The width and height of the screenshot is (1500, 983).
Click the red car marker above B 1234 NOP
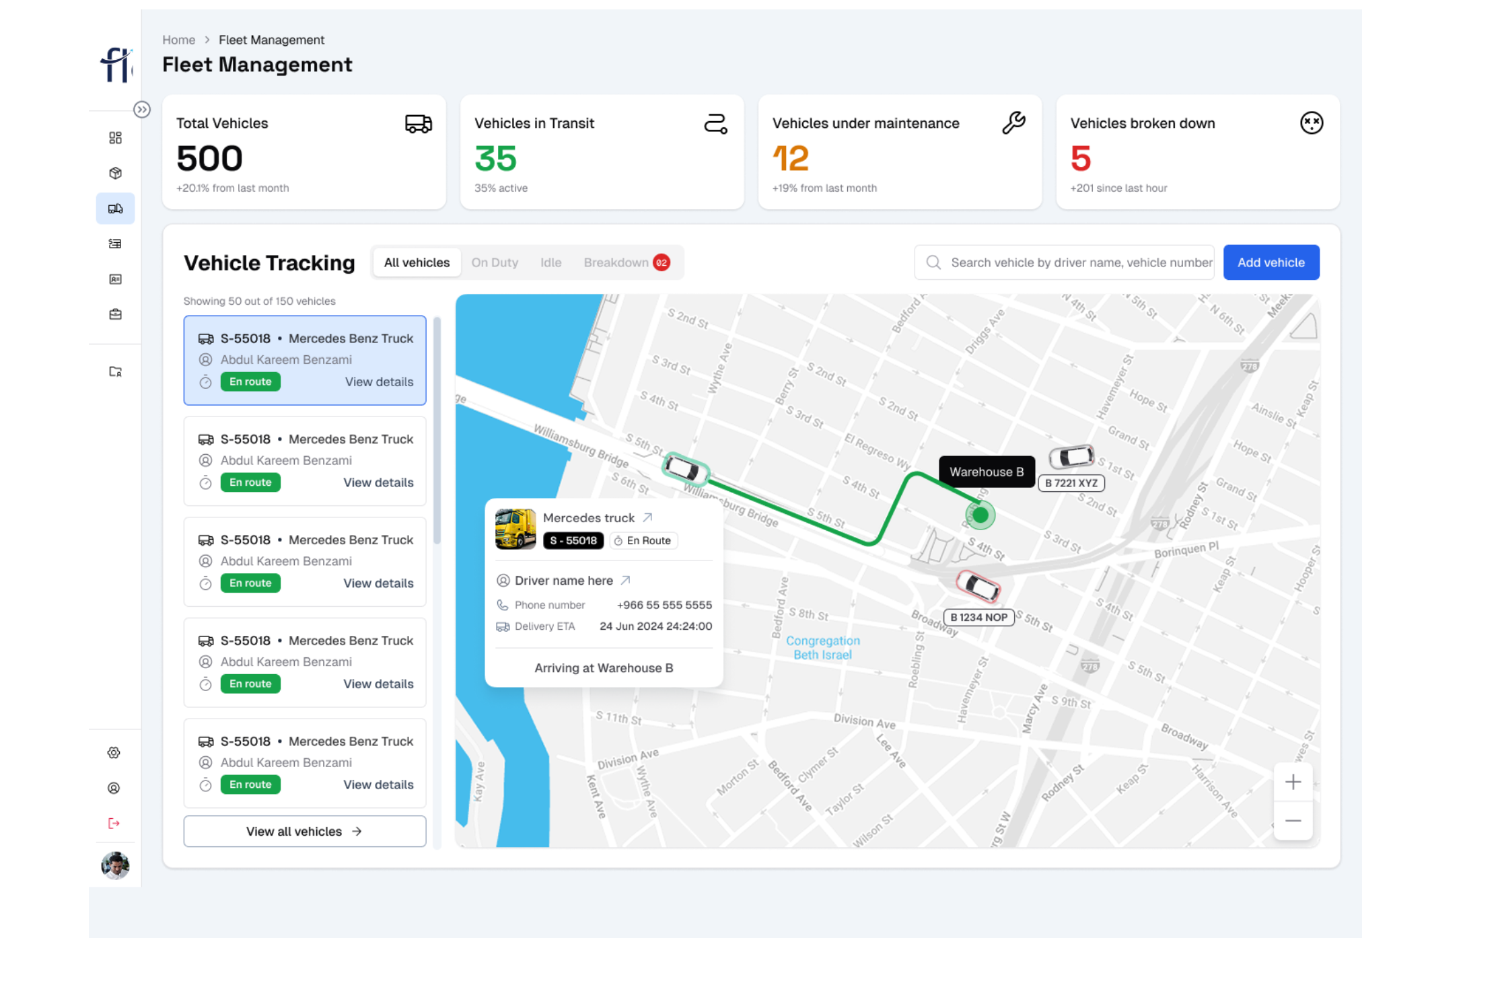(x=978, y=586)
